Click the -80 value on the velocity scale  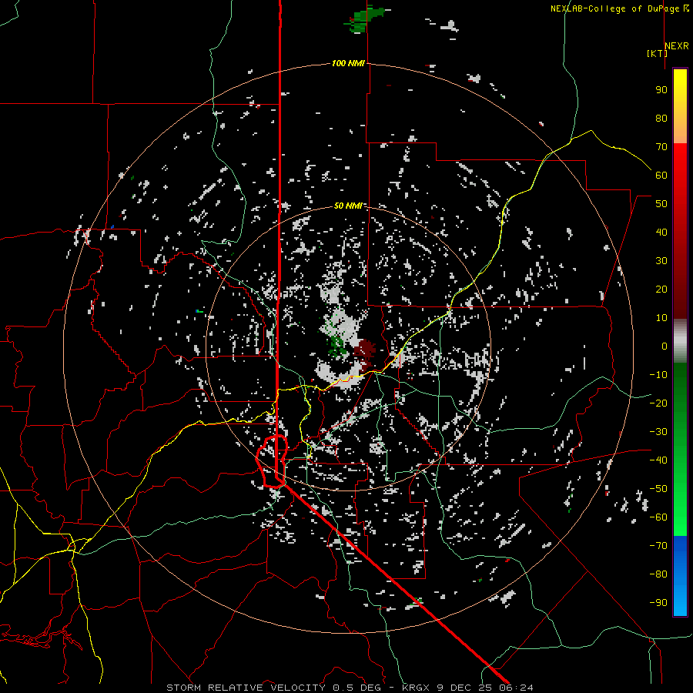[x=658, y=574]
